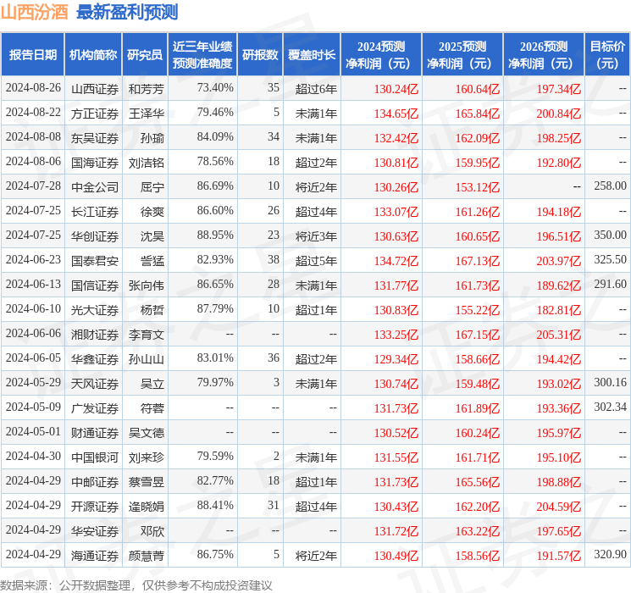Click target price 300.16

[x=611, y=382]
